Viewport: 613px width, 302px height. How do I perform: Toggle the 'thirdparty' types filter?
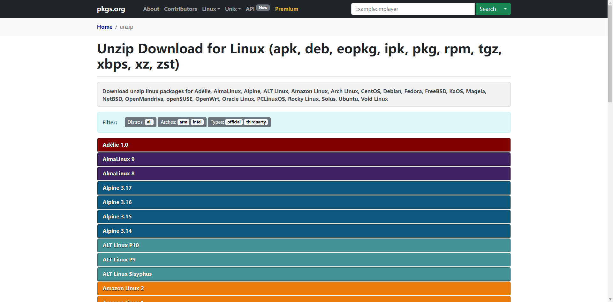pos(256,122)
